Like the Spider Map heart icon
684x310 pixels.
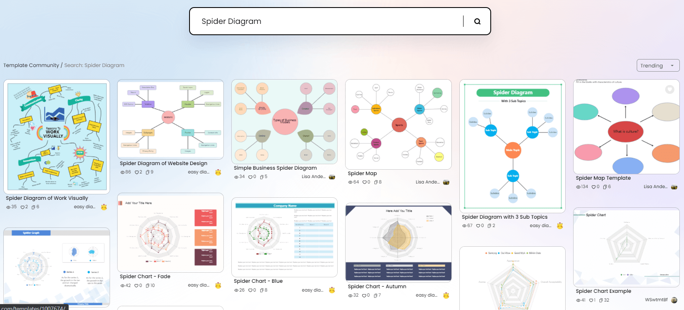tap(364, 182)
